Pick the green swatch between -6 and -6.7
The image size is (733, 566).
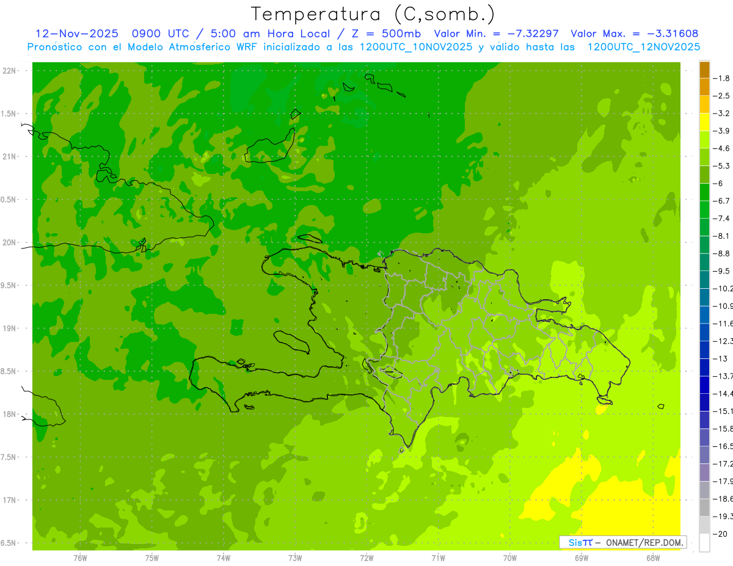pos(704,192)
